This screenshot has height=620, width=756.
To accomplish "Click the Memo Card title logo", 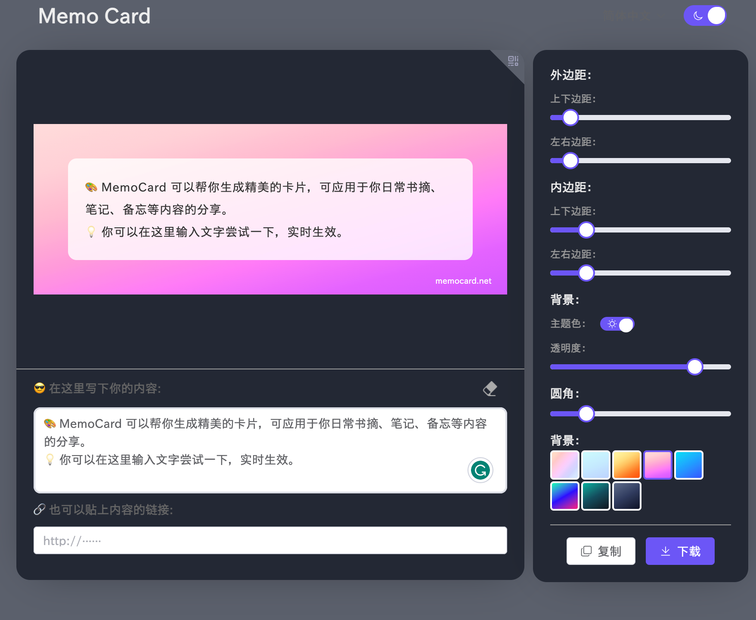I will click(x=94, y=16).
